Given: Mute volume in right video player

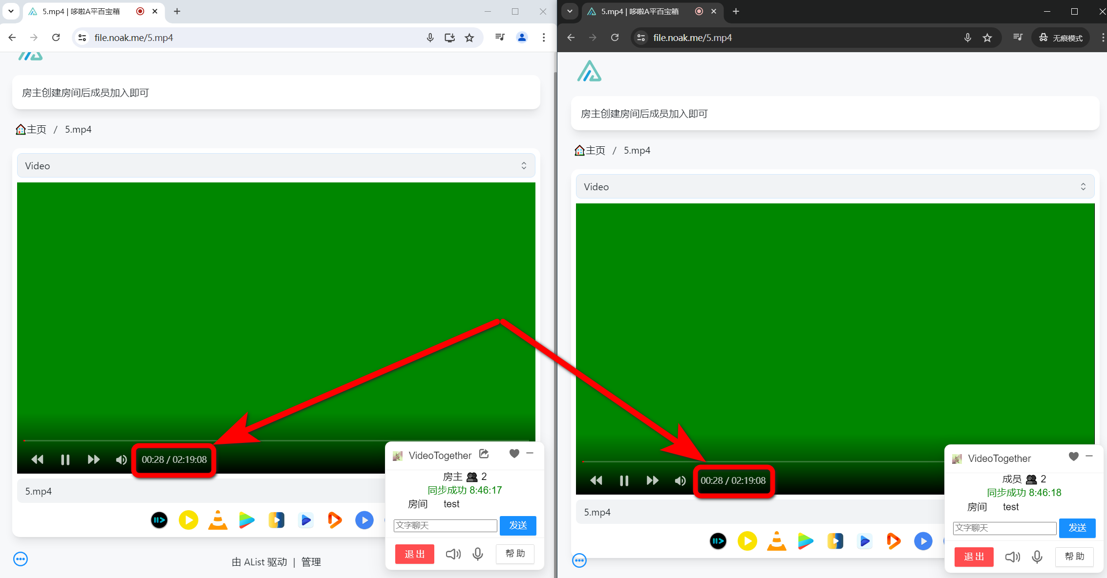Looking at the screenshot, I should tap(680, 480).
